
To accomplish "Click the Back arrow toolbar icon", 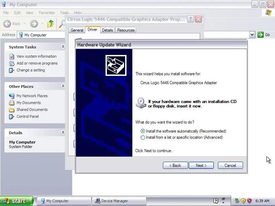I will tap(7, 24).
